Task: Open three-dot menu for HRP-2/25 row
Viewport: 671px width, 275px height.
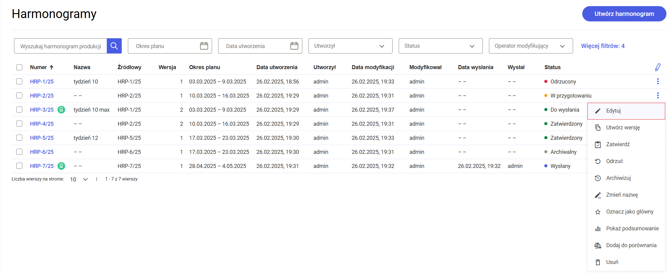Action: click(x=658, y=95)
